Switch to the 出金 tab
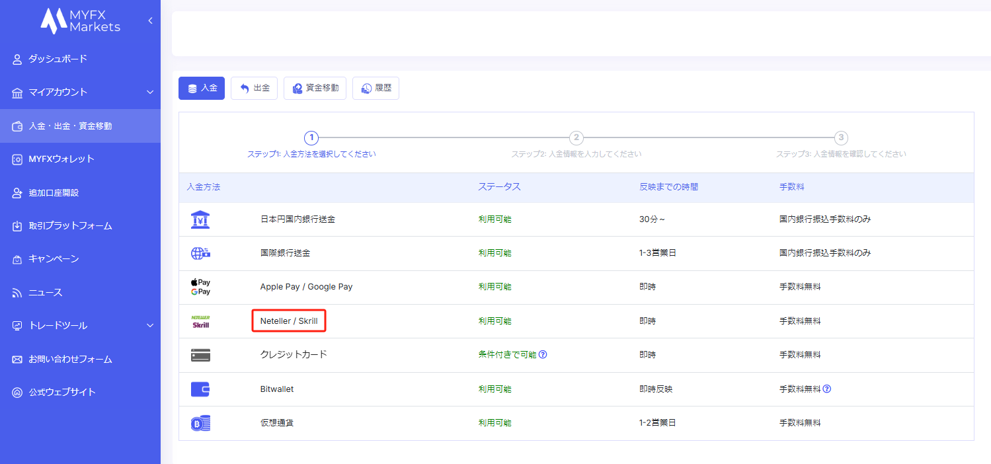This screenshot has height=464, width=991. coord(254,88)
